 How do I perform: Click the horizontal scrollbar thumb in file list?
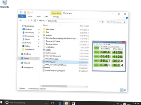(55, 86)
